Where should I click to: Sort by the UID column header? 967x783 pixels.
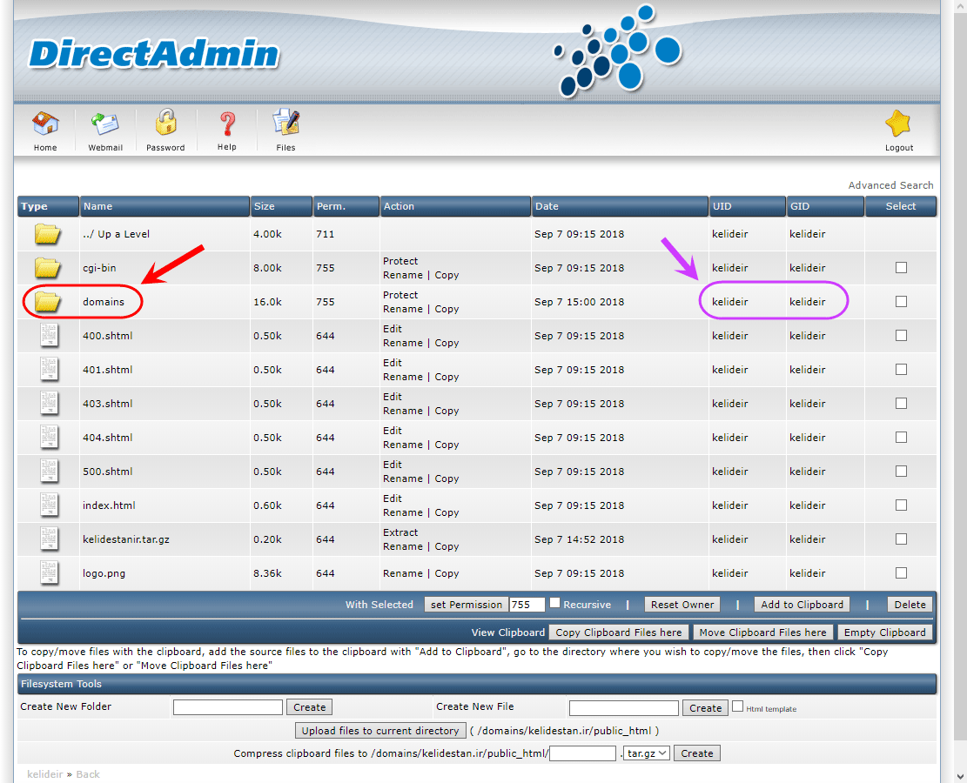click(x=748, y=206)
